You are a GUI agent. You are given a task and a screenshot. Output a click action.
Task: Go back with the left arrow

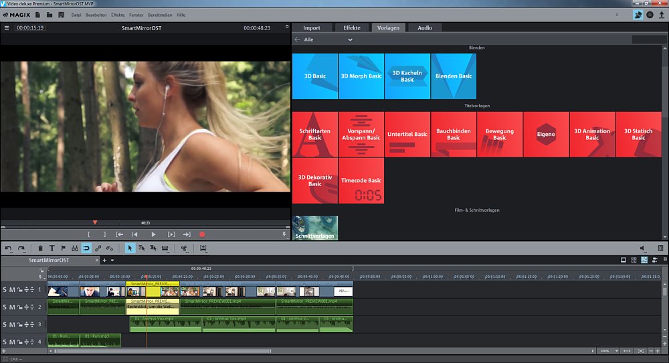click(298, 40)
